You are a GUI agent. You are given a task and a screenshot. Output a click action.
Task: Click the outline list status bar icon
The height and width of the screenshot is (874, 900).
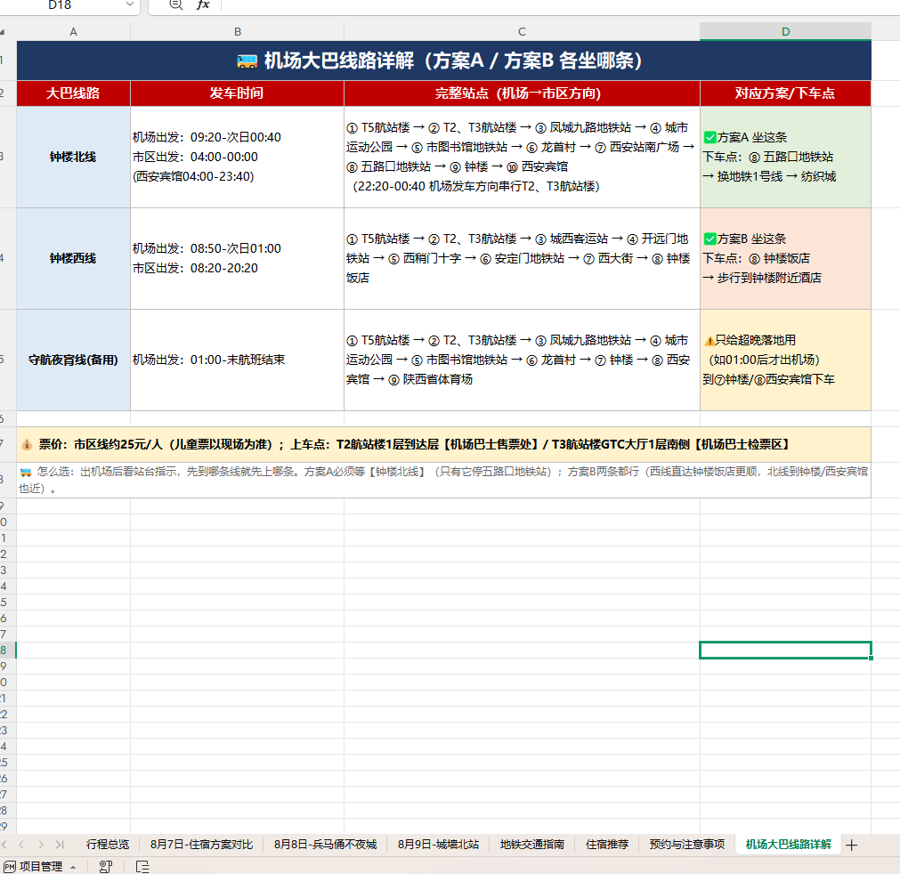click(142, 867)
